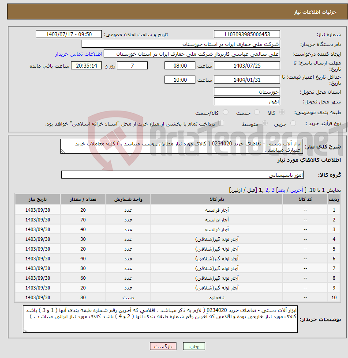Click the بازگشت back button
The height and width of the screenshot is (358, 348).
[163, 346]
